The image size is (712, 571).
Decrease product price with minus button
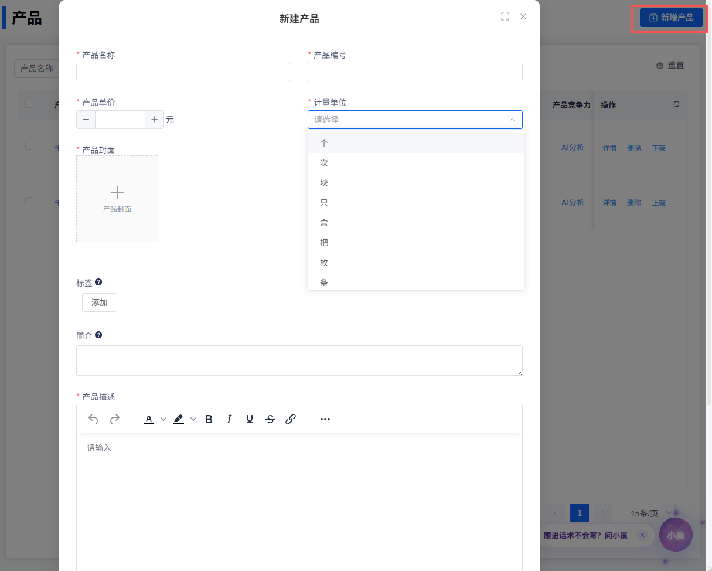tap(86, 120)
